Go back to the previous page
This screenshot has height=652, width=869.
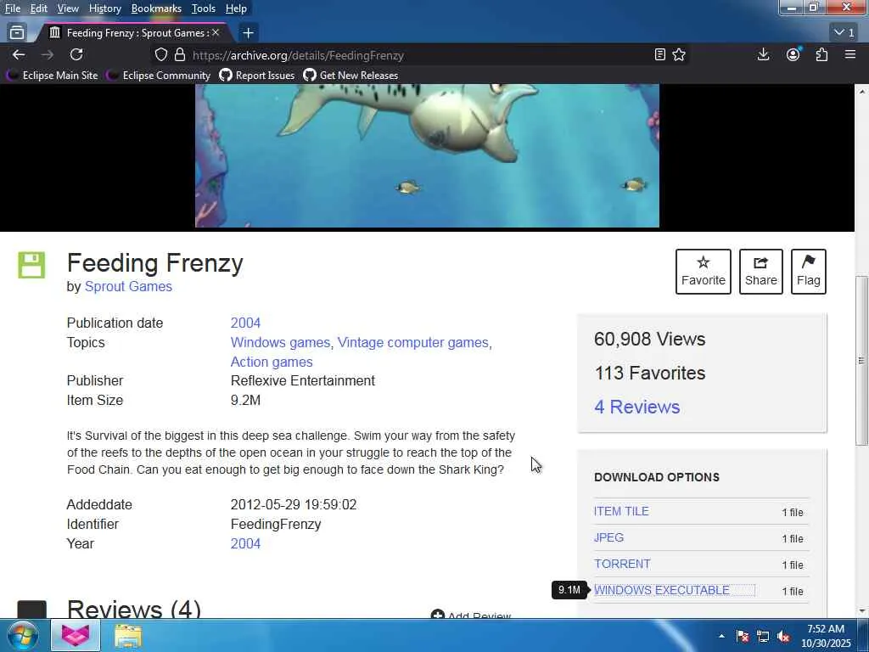point(19,54)
